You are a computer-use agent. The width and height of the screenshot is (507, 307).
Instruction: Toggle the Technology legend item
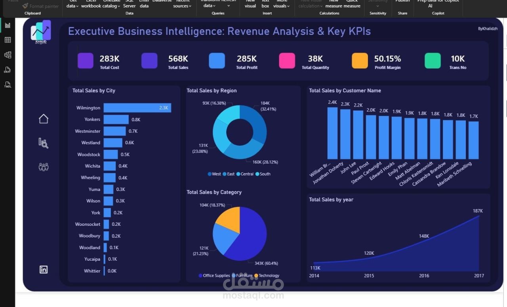pos(267,276)
